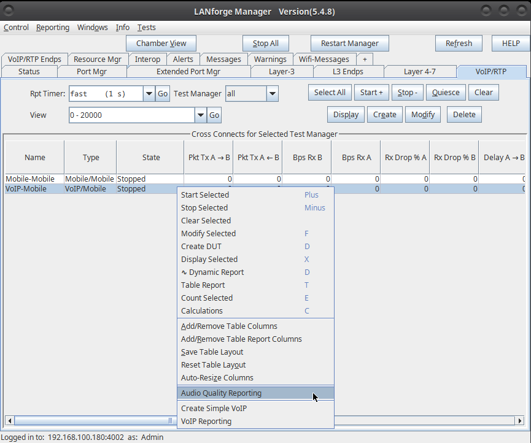This screenshot has width=531, height=443.
Task: Switch to the Warnings tab
Action: coord(270,60)
